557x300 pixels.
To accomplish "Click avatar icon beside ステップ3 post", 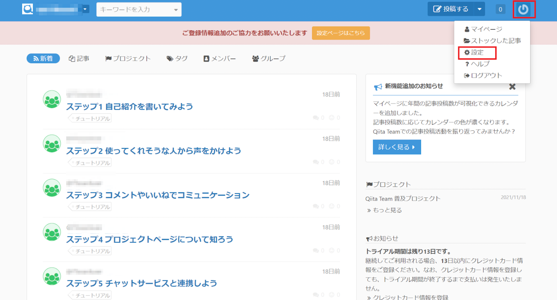I will [x=52, y=188].
